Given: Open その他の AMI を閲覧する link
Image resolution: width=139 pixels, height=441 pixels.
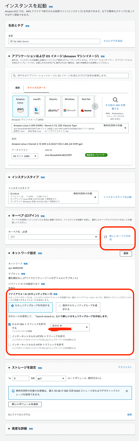Looking at the screenshot, I should 115,107.
